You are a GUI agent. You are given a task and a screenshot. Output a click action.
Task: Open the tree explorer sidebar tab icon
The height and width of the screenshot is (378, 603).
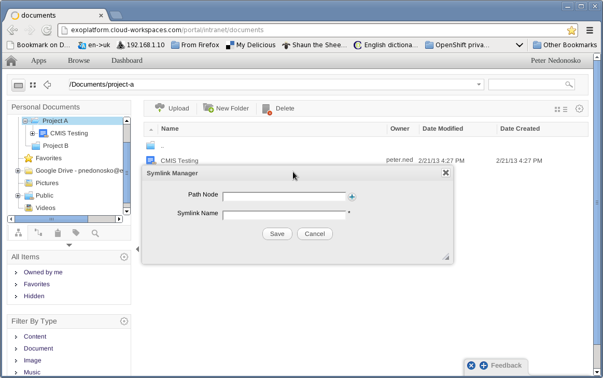point(18,233)
